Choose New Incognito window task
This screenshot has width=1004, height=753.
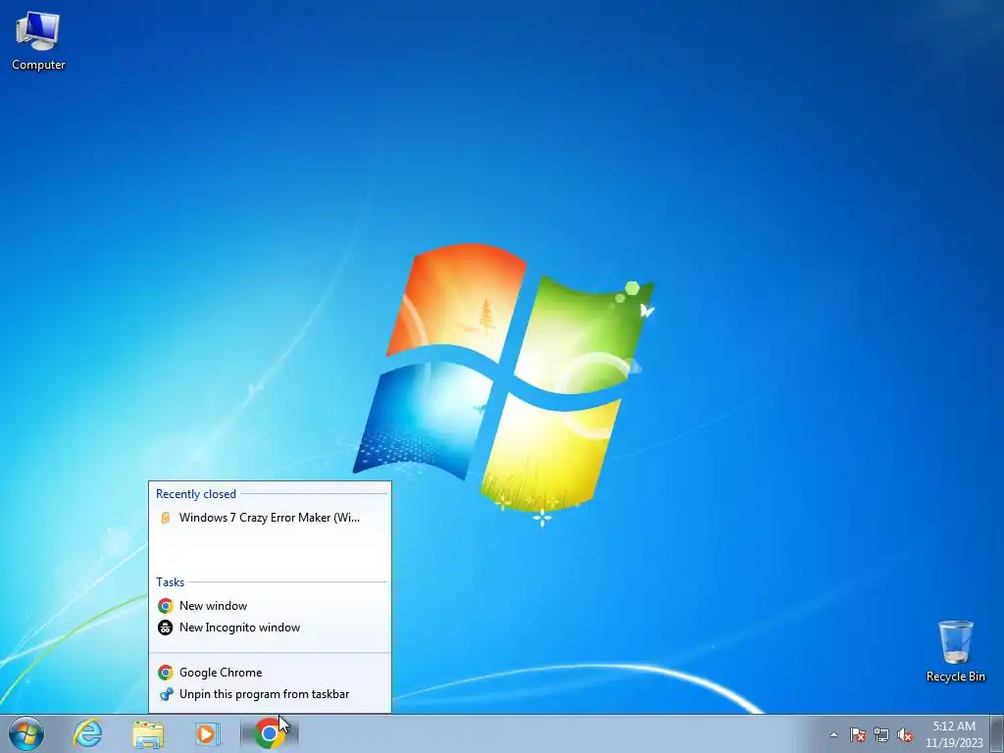(x=270, y=627)
